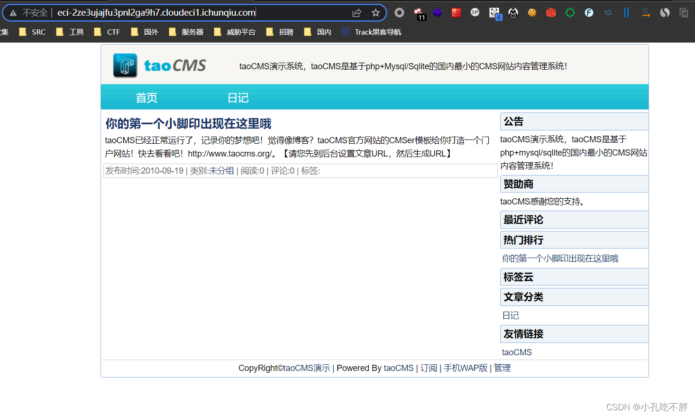Open the 服务器 bookmark folder
The width and height of the screenshot is (695, 416).
tap(186, 32)
